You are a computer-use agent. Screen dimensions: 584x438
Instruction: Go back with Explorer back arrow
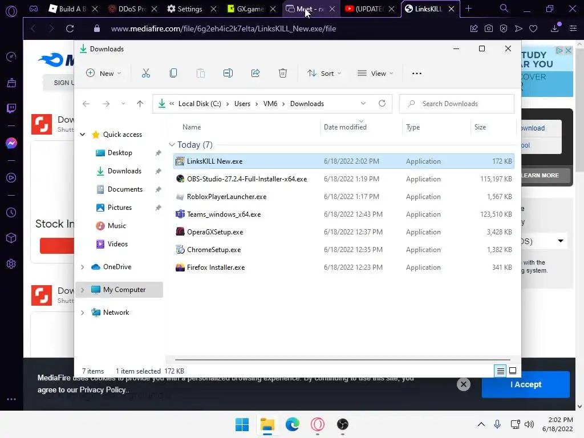coord(86,104)
